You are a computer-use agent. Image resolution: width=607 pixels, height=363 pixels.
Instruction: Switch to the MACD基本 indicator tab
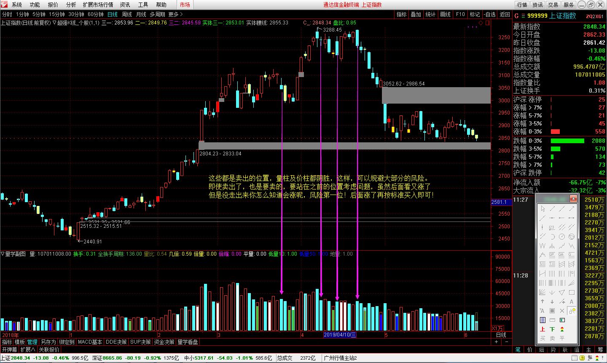pyautogui.click(x=90, y=342)
